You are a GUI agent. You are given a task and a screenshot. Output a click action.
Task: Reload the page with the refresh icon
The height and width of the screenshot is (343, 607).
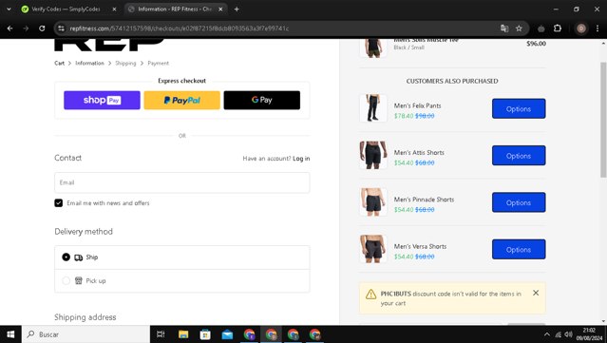click(x=42, y=29)
